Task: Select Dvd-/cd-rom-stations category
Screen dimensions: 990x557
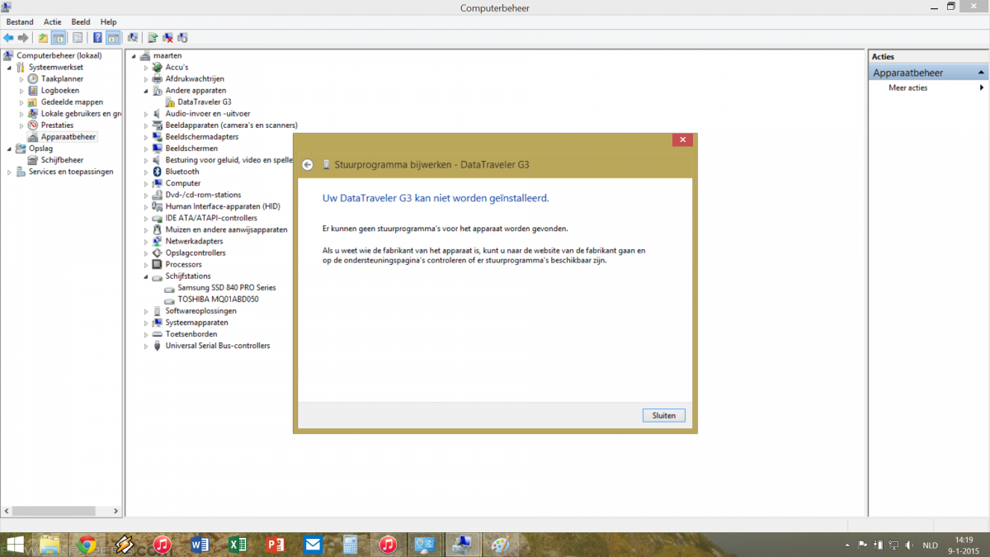Action: tap(203, 195)
